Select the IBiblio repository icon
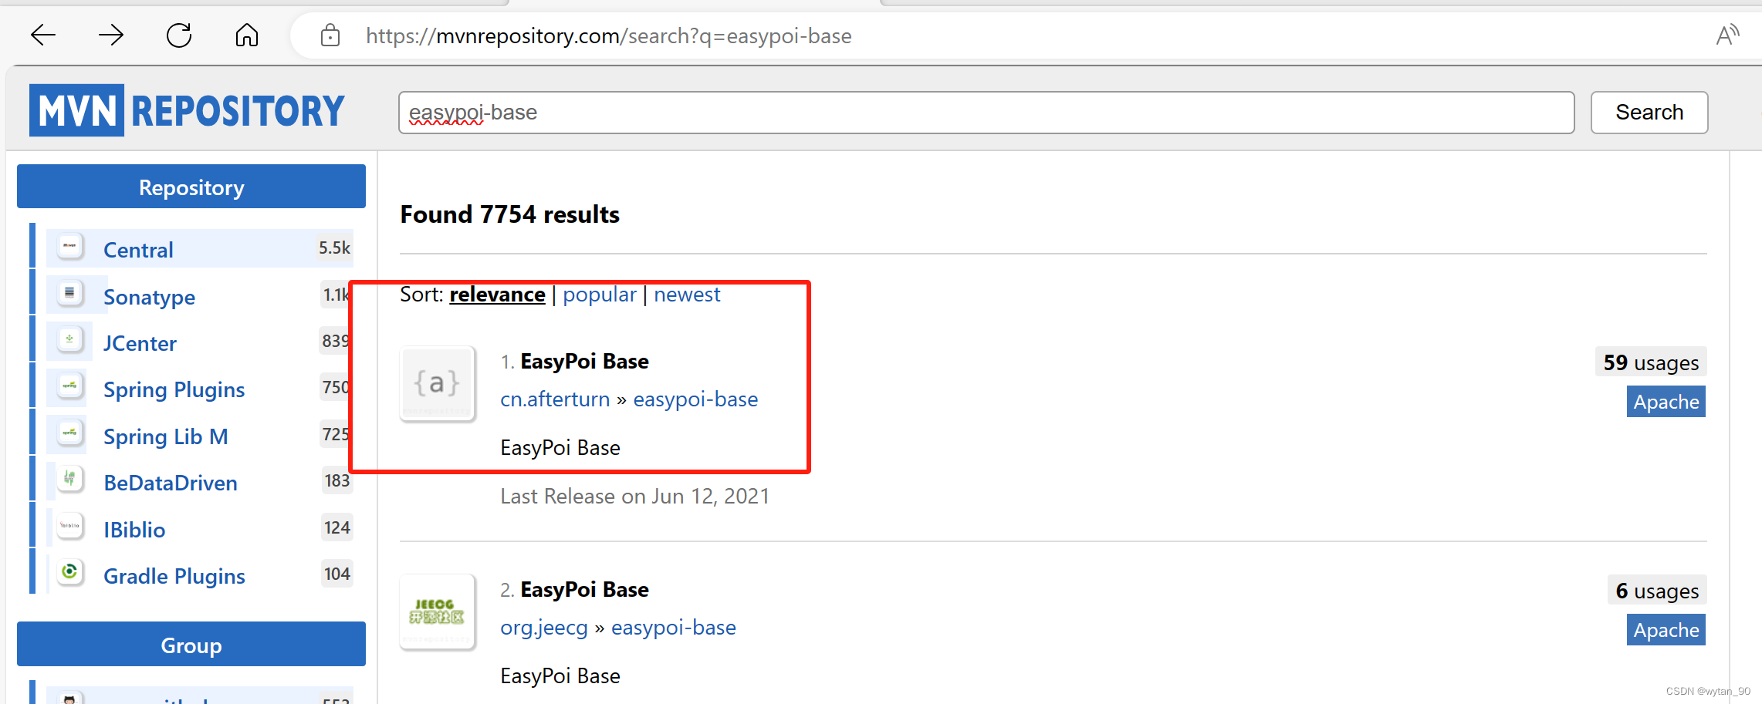 [x=70, y=527]
